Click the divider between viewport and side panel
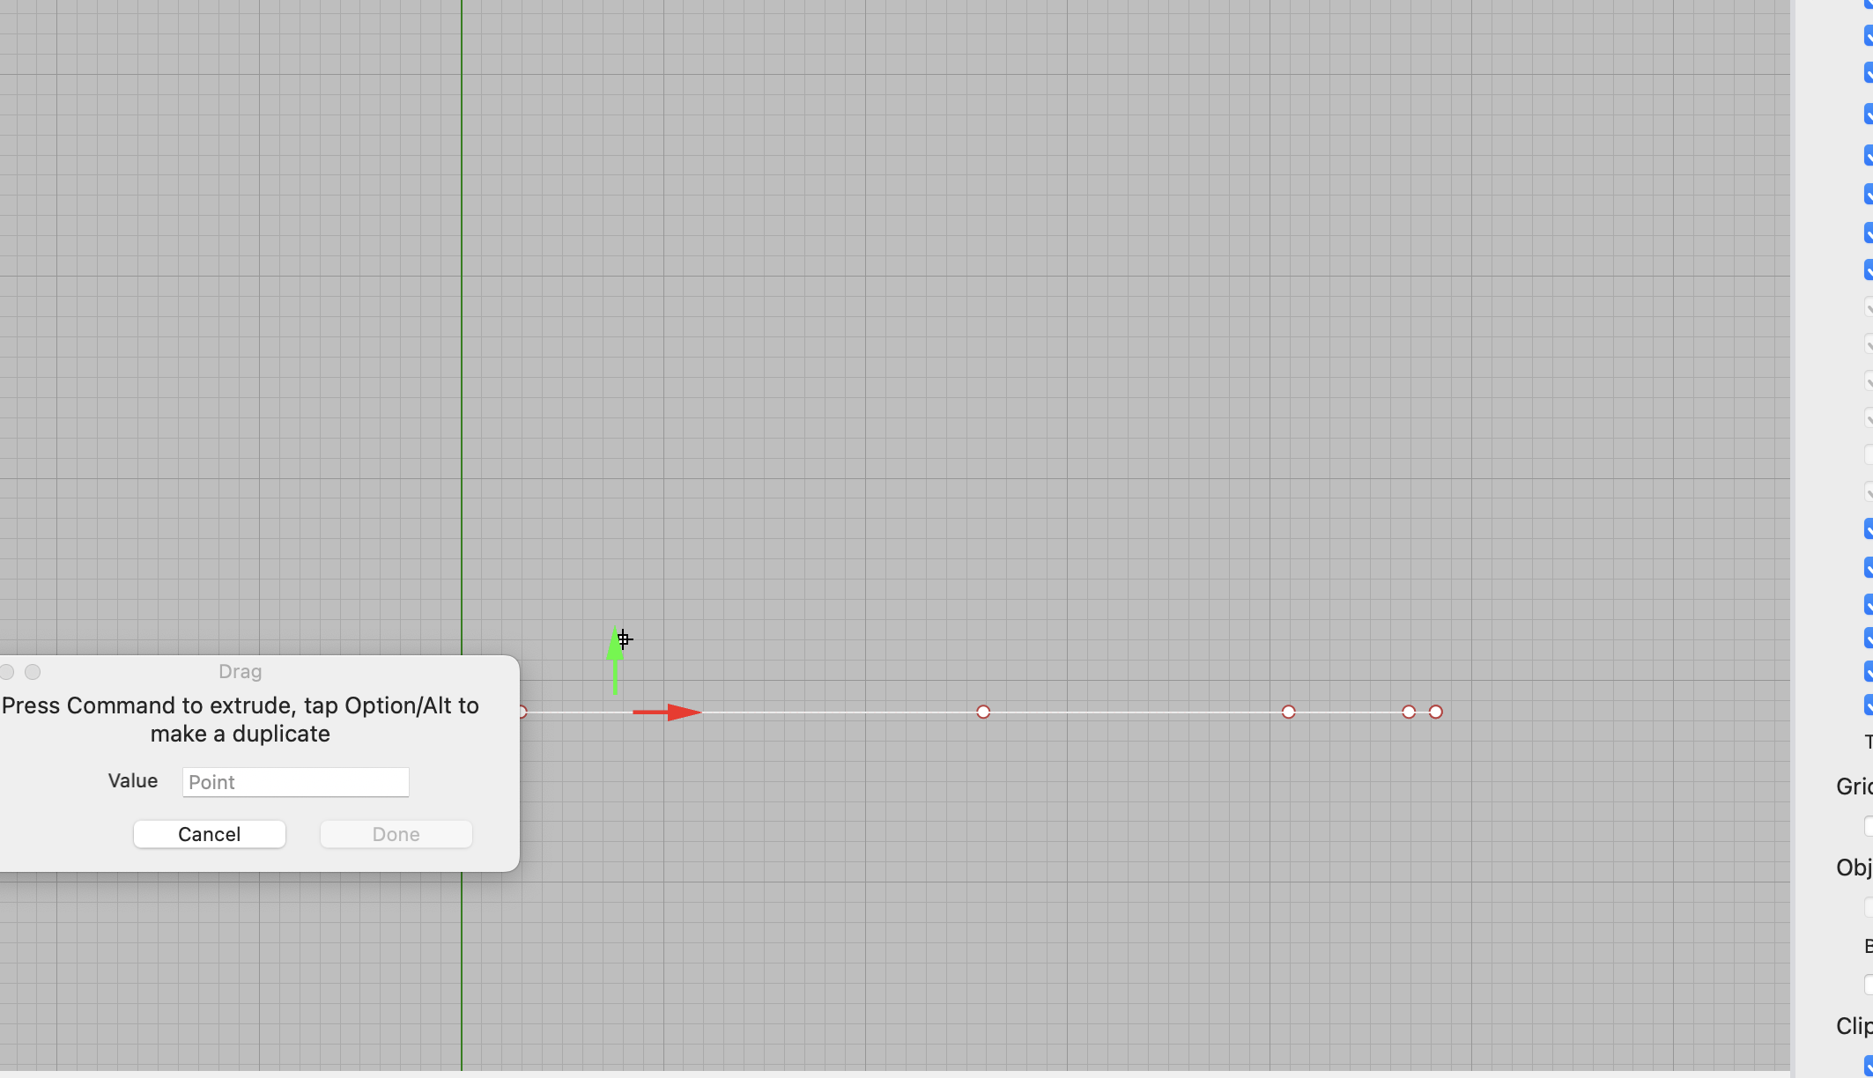1873x1078 pixels. [1793, 528]
